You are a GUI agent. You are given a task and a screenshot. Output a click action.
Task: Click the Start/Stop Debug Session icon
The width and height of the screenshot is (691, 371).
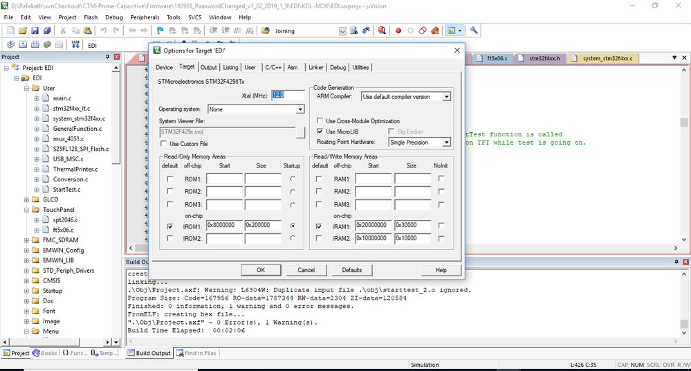pos(381,30)
